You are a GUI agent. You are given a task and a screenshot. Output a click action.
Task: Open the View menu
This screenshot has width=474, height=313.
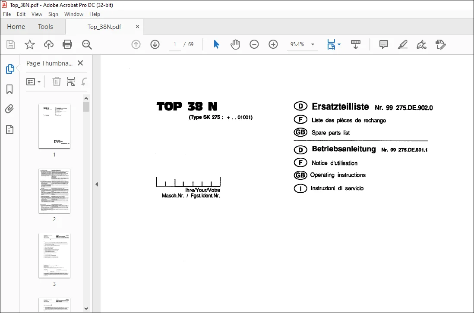[x=37, y=14]
